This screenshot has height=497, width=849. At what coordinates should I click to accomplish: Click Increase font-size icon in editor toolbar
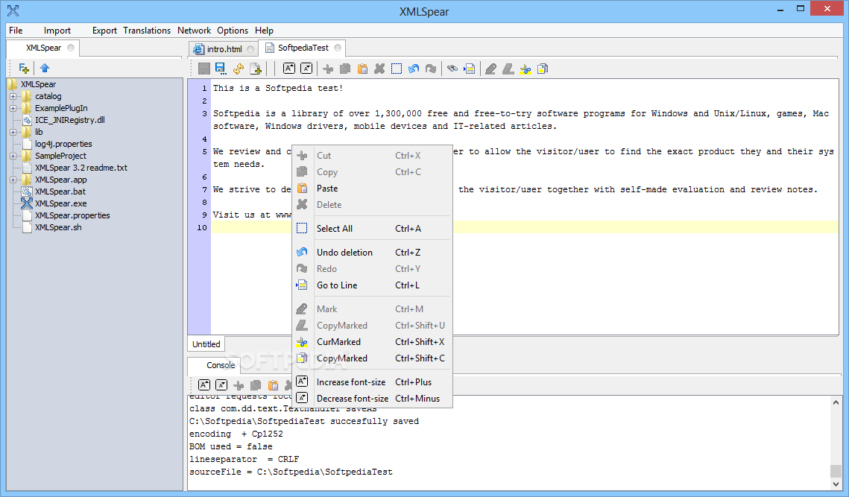[x=289, y=69]
